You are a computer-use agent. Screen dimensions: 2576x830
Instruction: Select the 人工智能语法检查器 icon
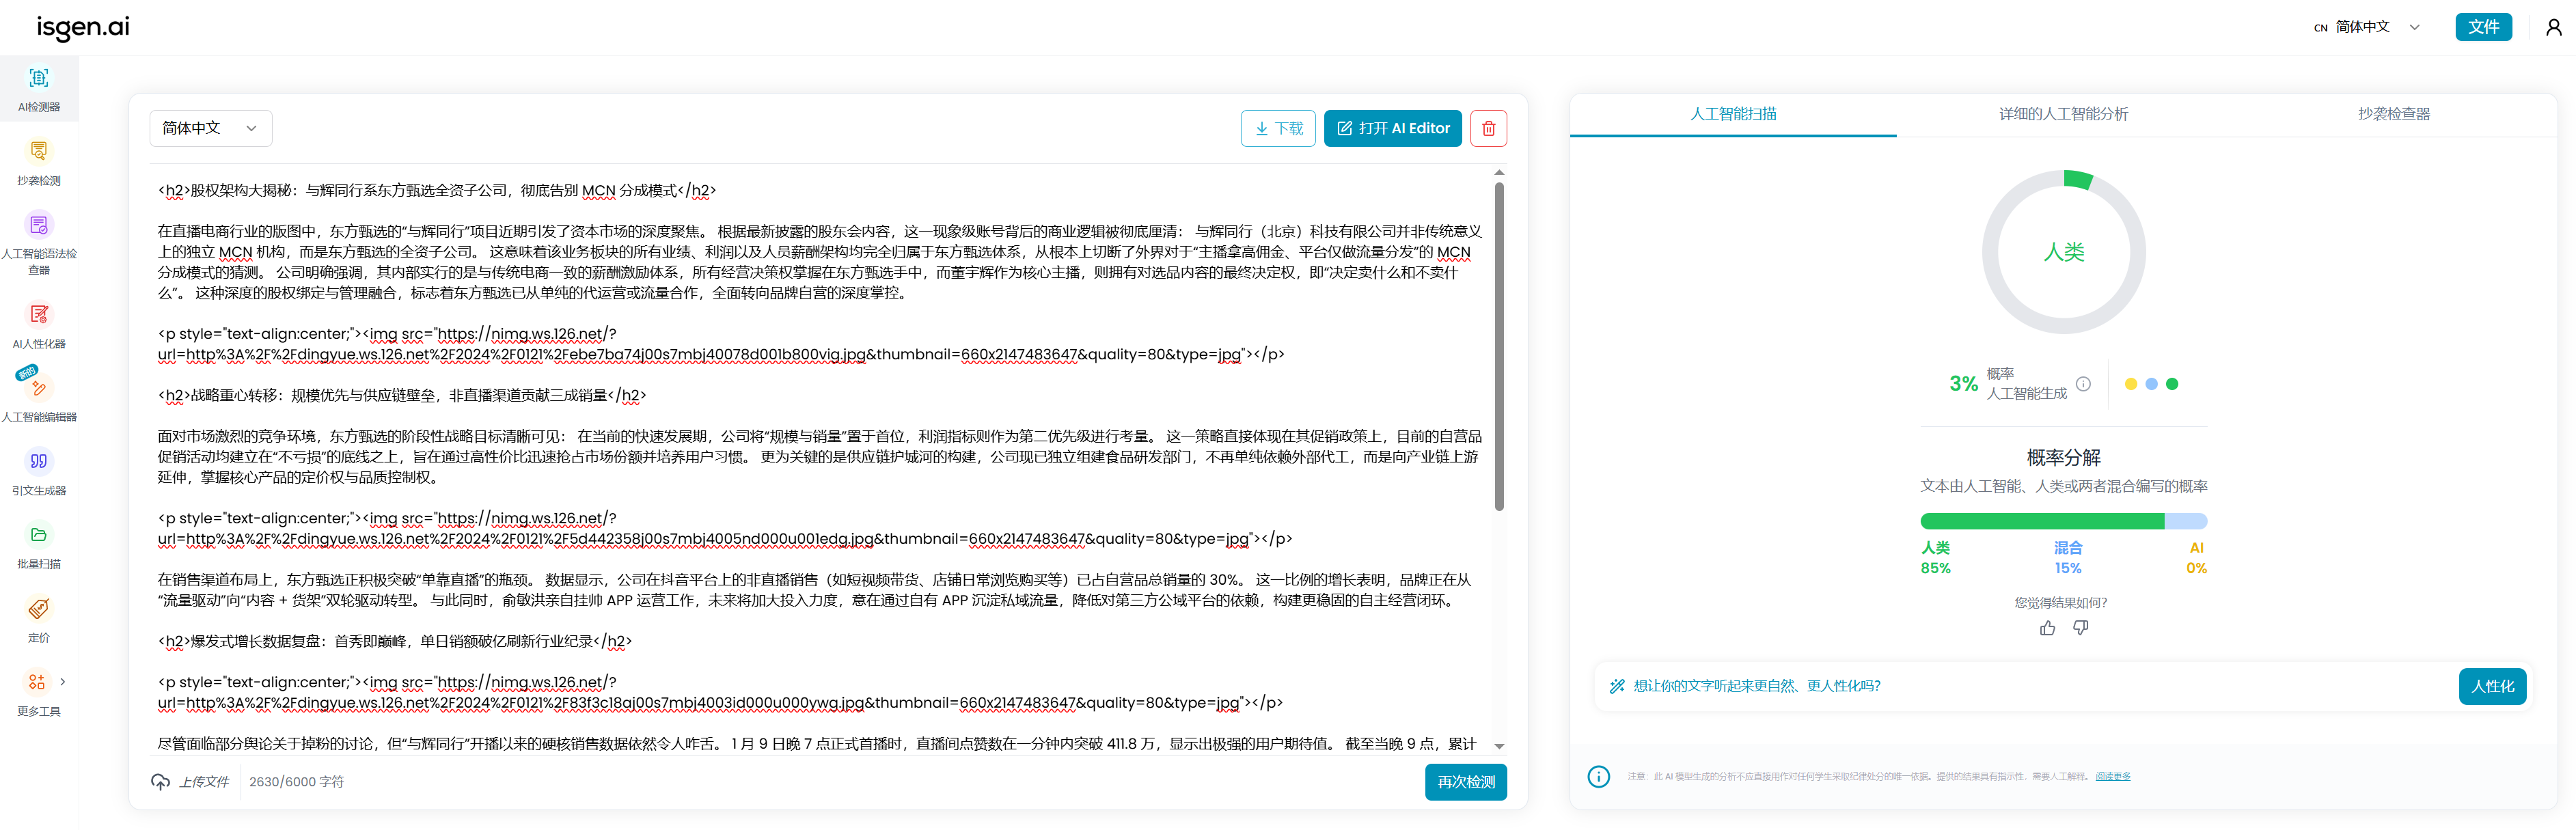click(39, 225)
